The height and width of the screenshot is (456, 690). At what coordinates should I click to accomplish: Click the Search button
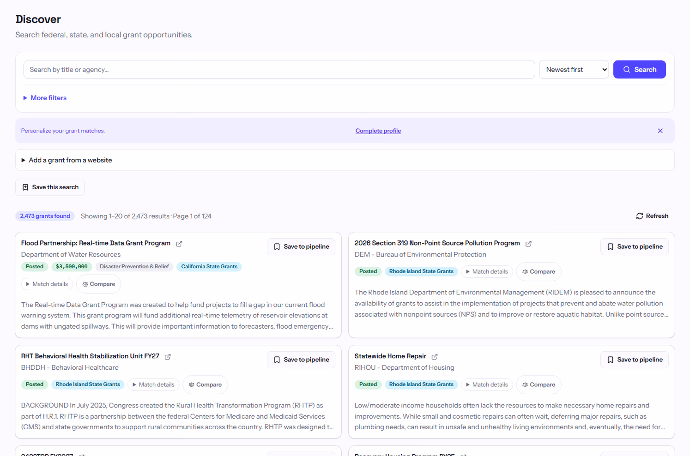[640, 70]
